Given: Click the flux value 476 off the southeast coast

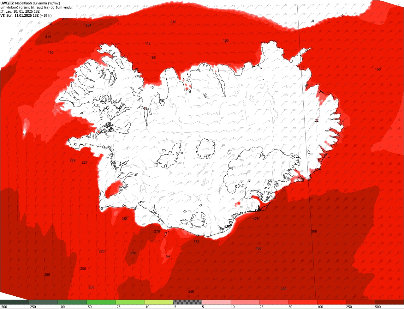Looking at the screenshot, I should coord(256,219).
